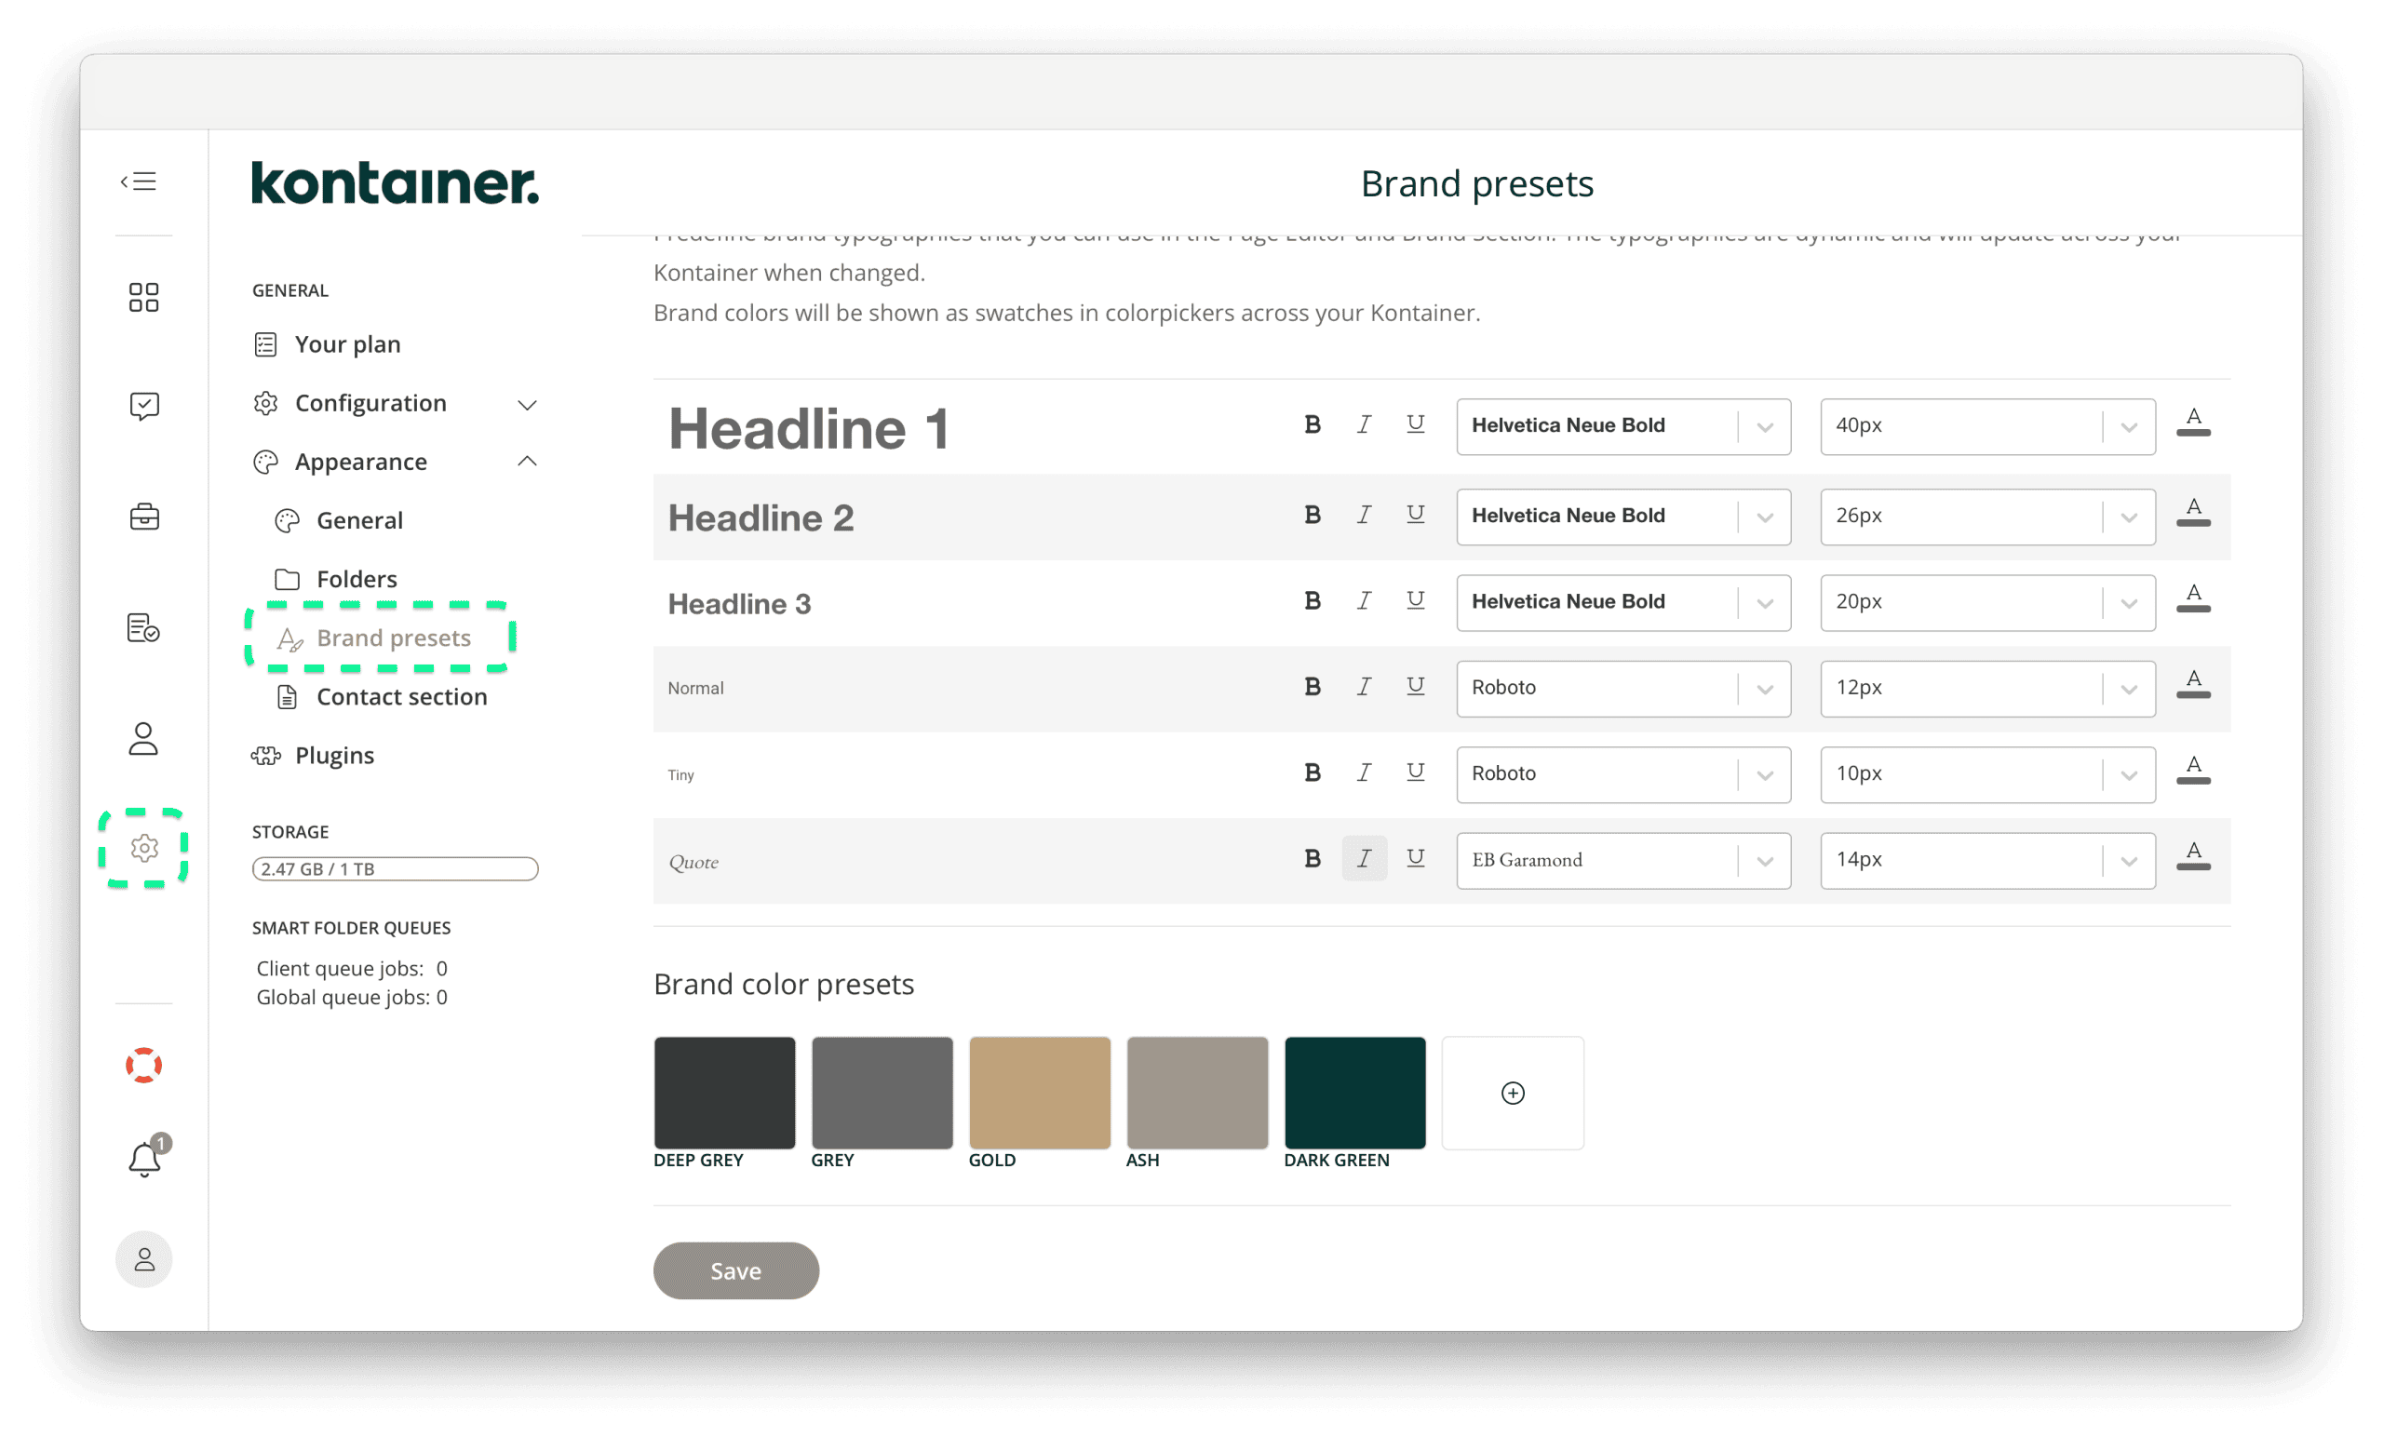
Task: Open the document review icon in sidebar
Action: pyautogui.click(x=143, y=627)
